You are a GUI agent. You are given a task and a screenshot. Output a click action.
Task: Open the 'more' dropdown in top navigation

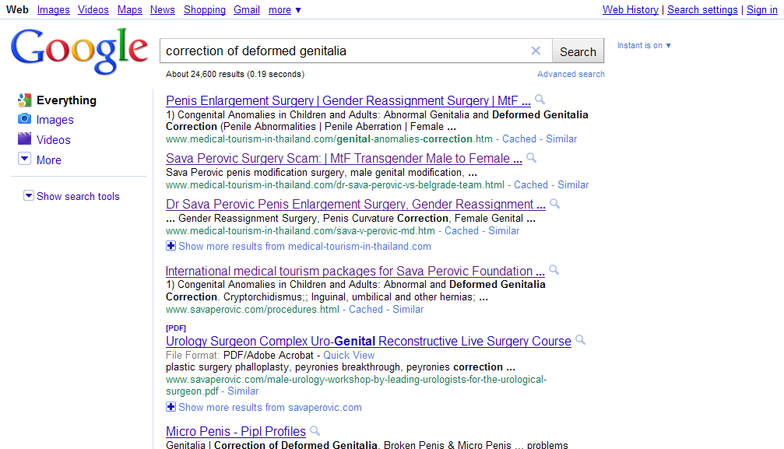coord(284,10)
